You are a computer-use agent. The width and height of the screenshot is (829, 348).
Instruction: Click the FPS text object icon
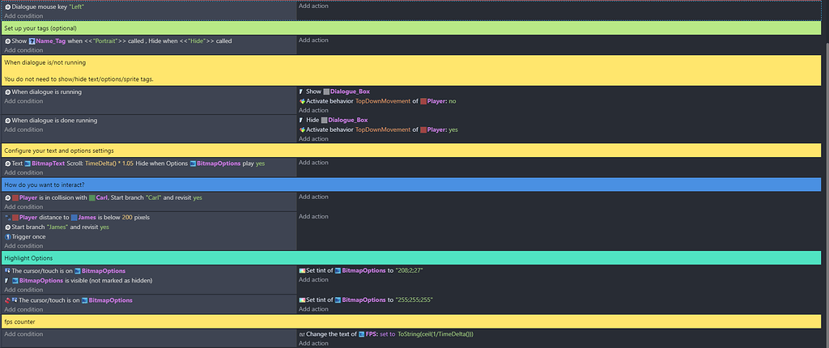tap(362, 334)
